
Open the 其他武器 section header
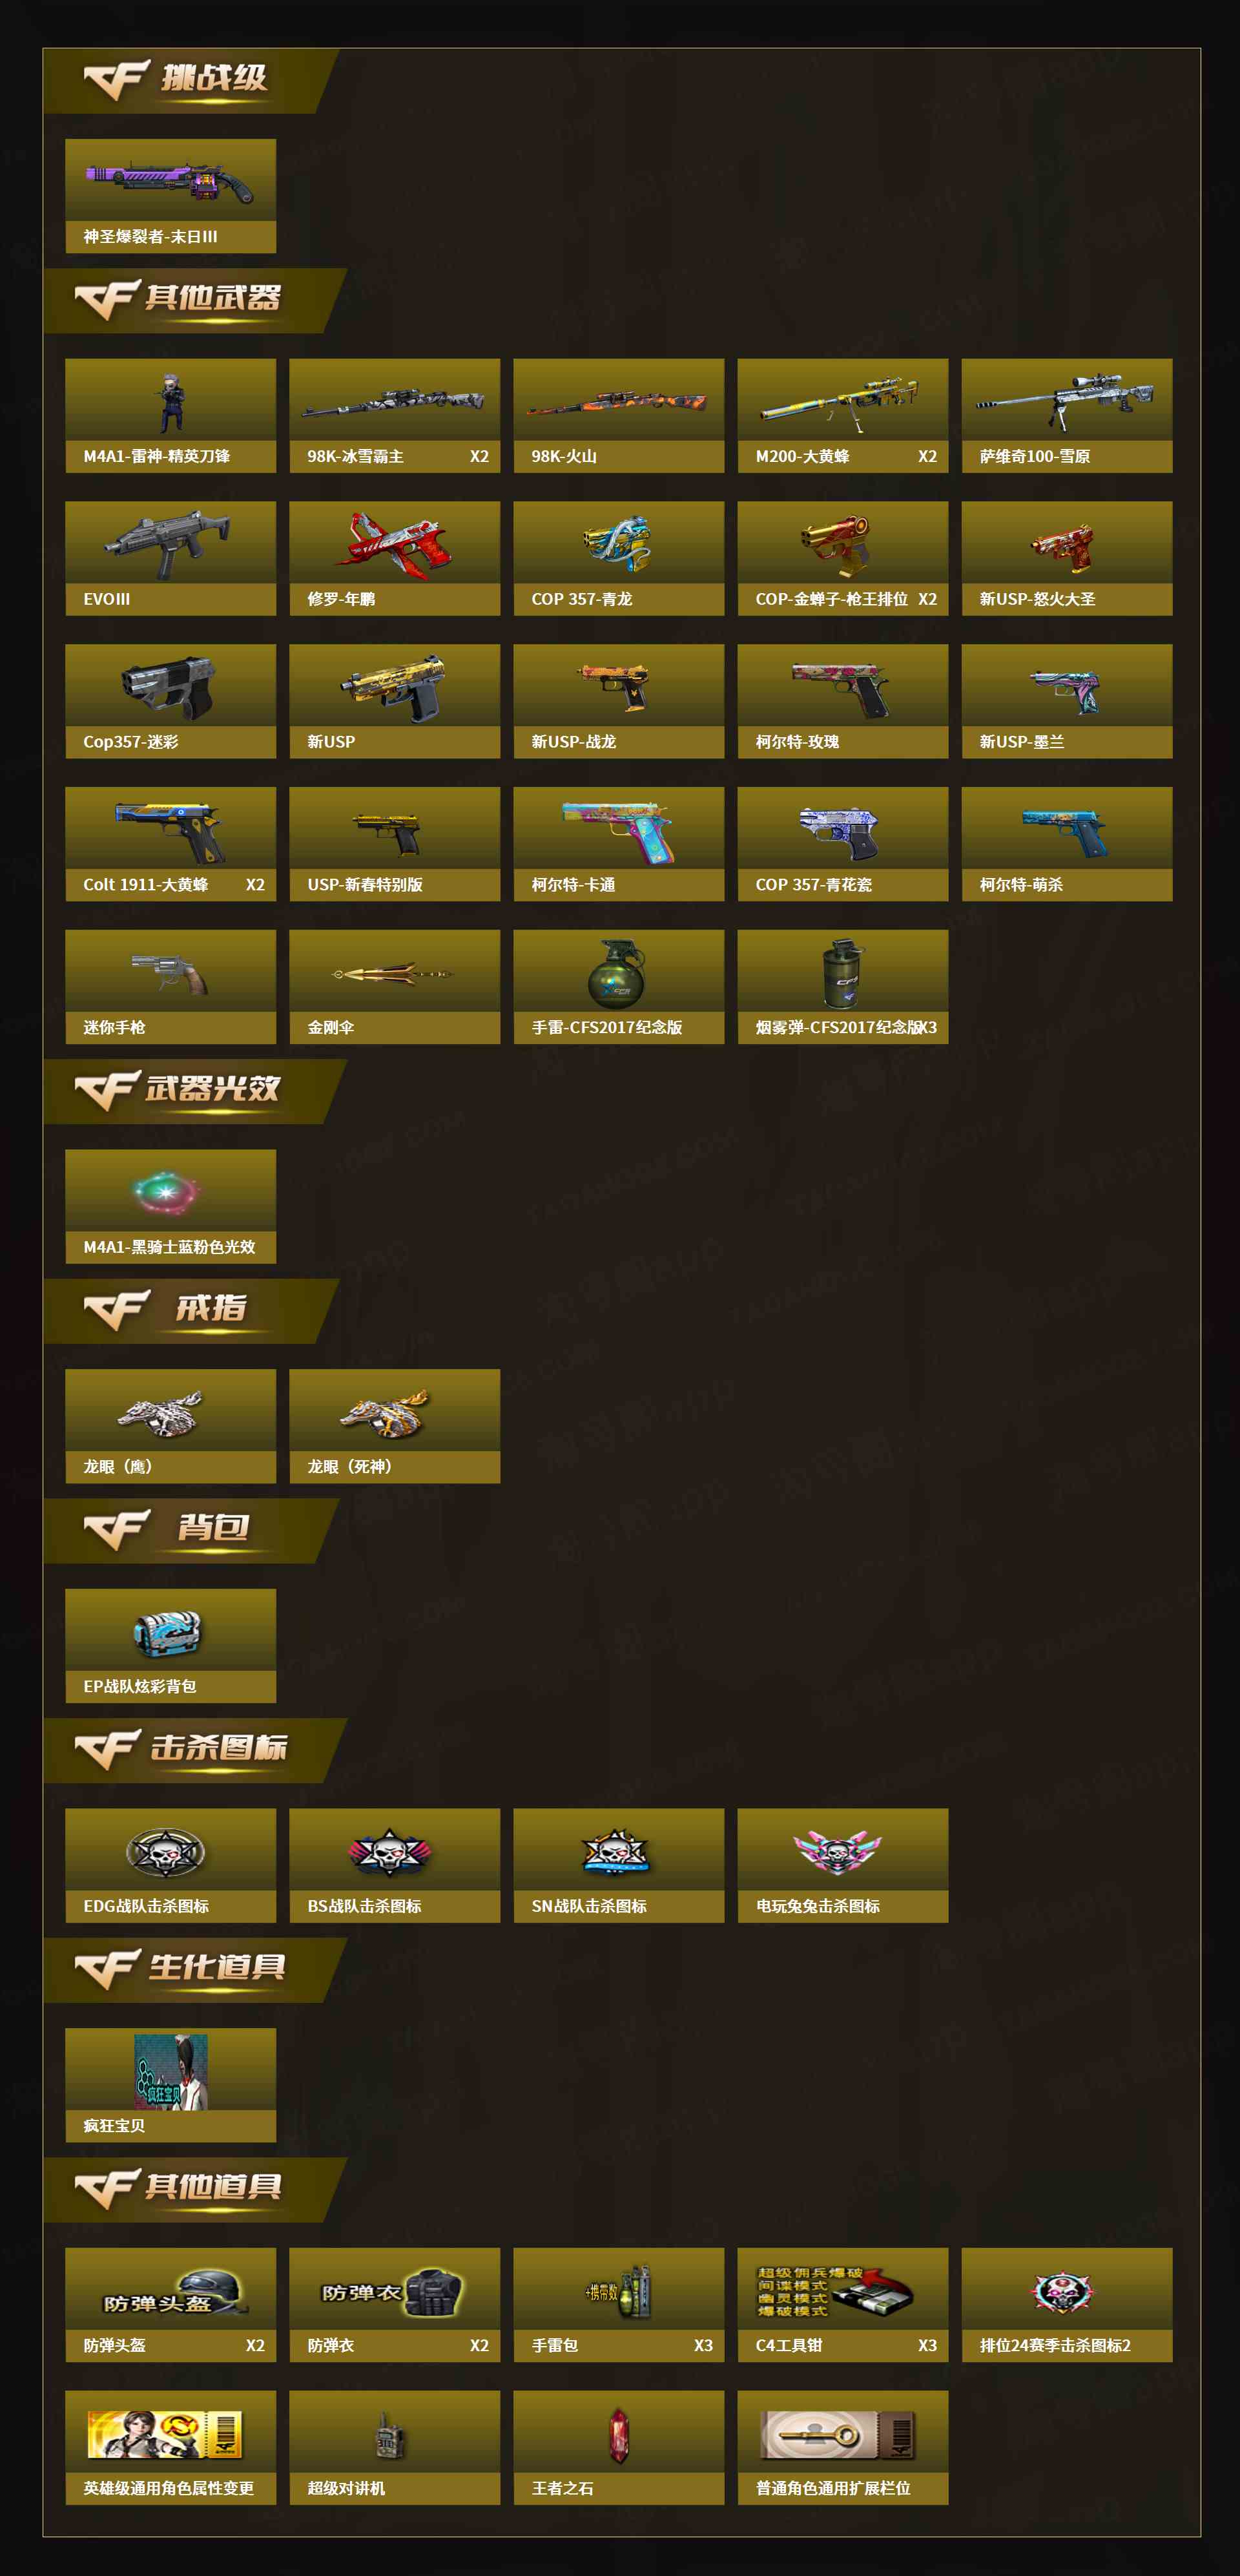pyautogui.click(x=194, y=300)
